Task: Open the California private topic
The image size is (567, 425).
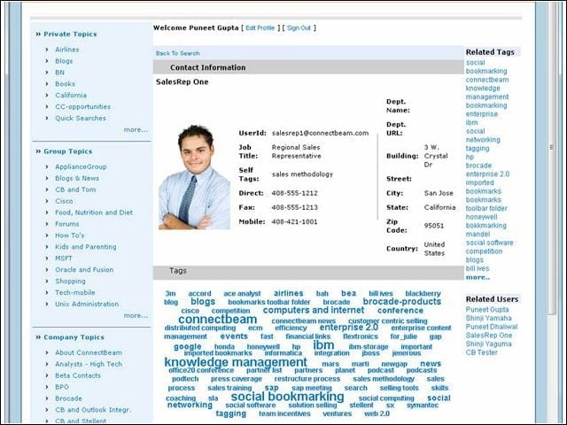Action: click(x=71, y=96)
